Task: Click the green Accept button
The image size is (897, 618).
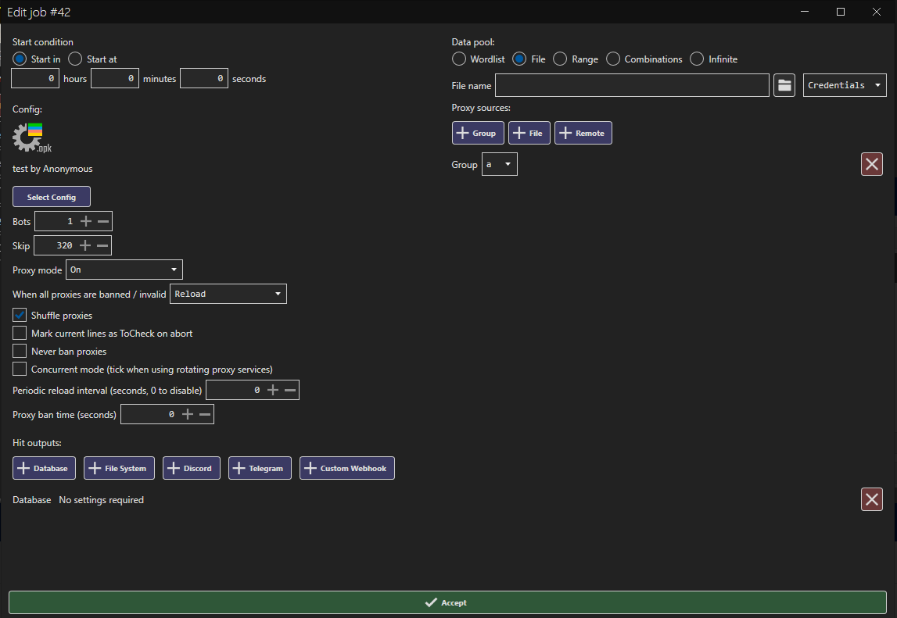Action: pyautogui.click(x=447, y=602)
